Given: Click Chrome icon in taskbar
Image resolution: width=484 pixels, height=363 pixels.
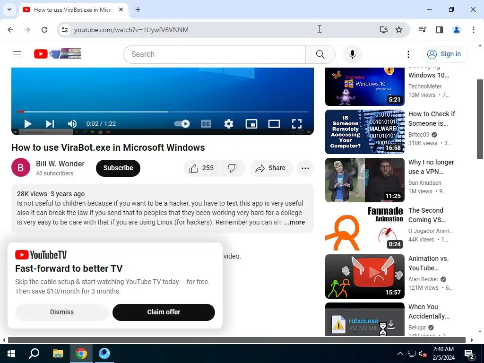Looking at the screenshot, I should point(81,354).
